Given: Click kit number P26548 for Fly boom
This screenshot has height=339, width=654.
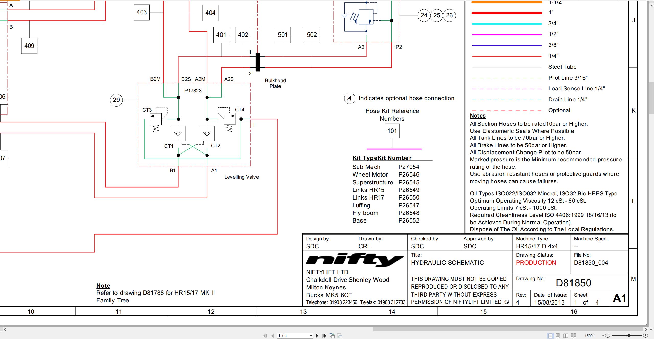Looking at the screenshot, I should [409, 213].
